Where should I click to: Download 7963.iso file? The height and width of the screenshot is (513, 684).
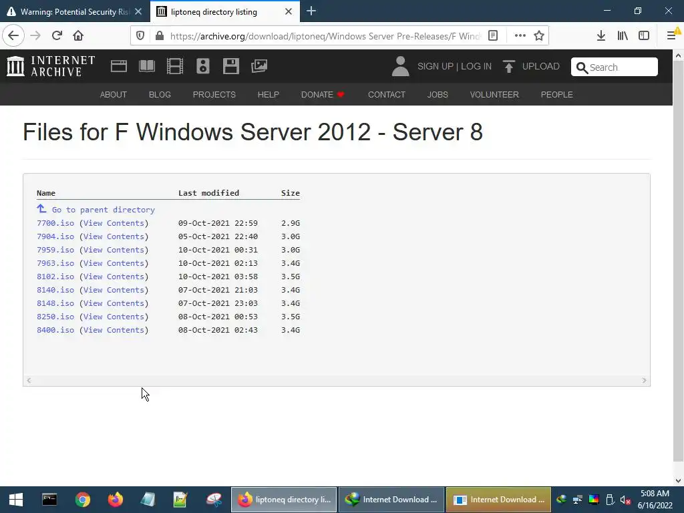point(55,263)
